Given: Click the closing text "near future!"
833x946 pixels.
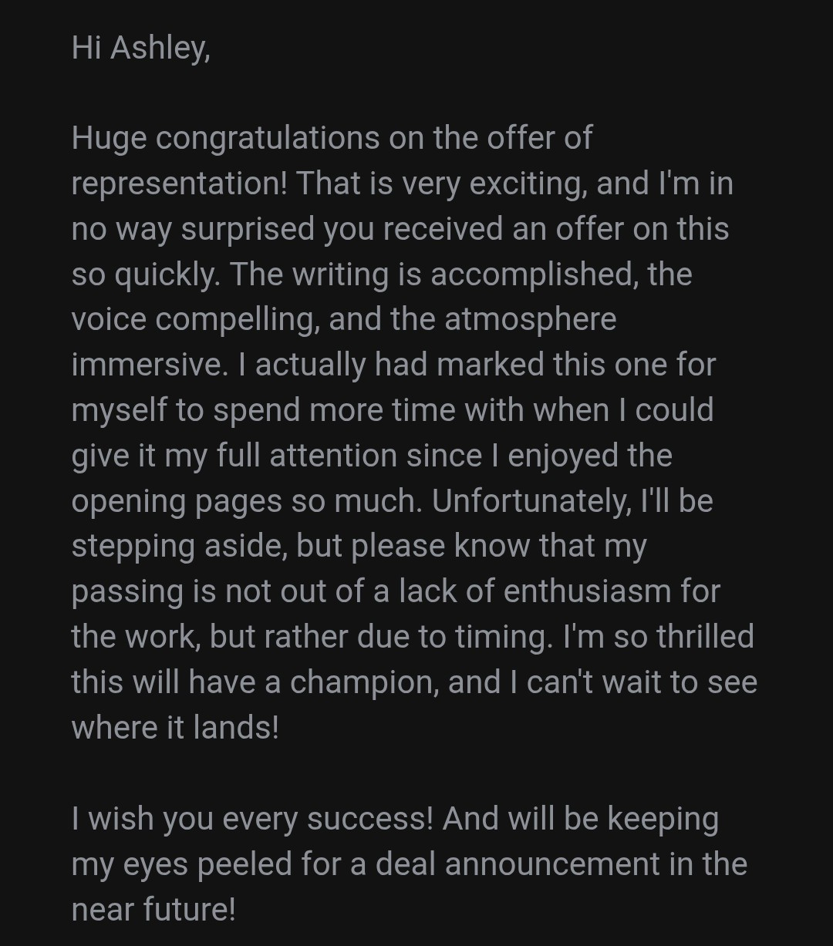Looking at the screenshot, I should [x=153, y=910].
